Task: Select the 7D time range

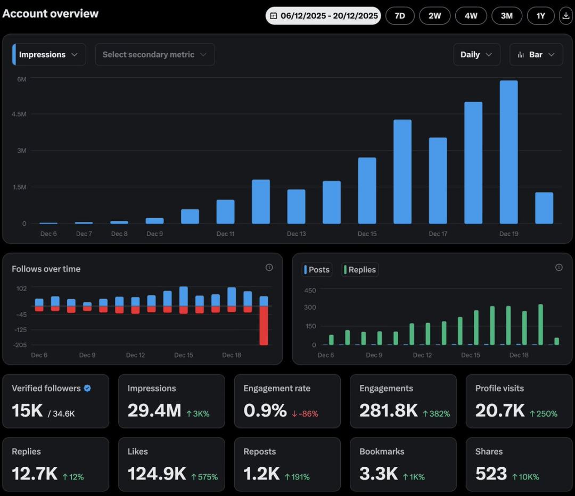Action: [399, 16]
